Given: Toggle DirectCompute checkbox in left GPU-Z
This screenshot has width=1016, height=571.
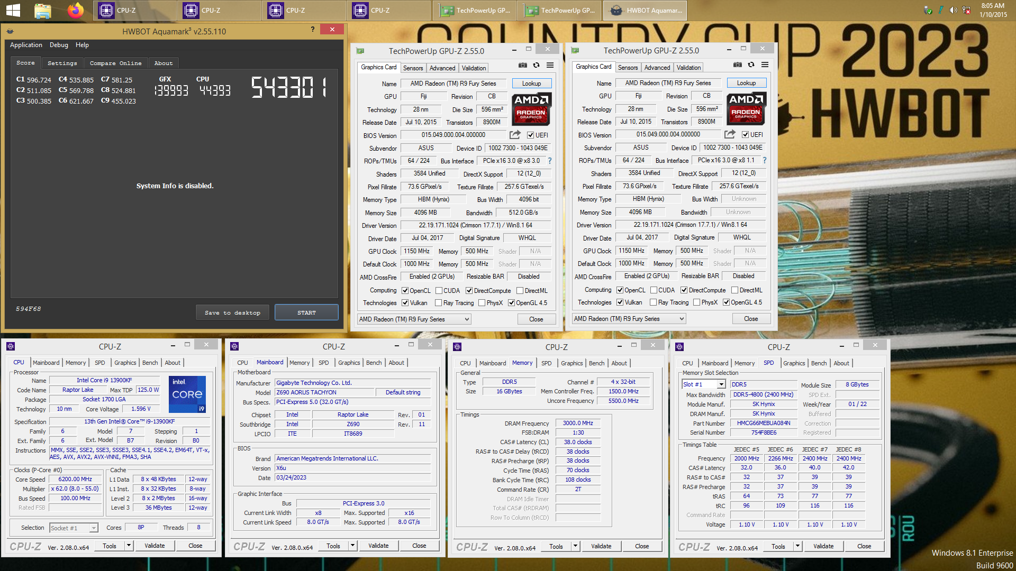Looking at the screenshot, I should pos(469,291).
